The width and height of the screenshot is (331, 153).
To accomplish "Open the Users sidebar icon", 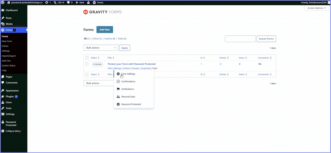I will click(3, 102).
